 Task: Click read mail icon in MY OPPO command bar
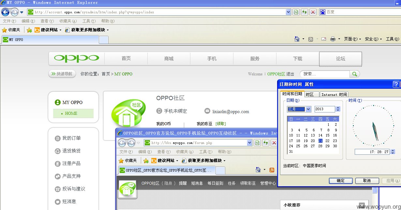[324, 39]
